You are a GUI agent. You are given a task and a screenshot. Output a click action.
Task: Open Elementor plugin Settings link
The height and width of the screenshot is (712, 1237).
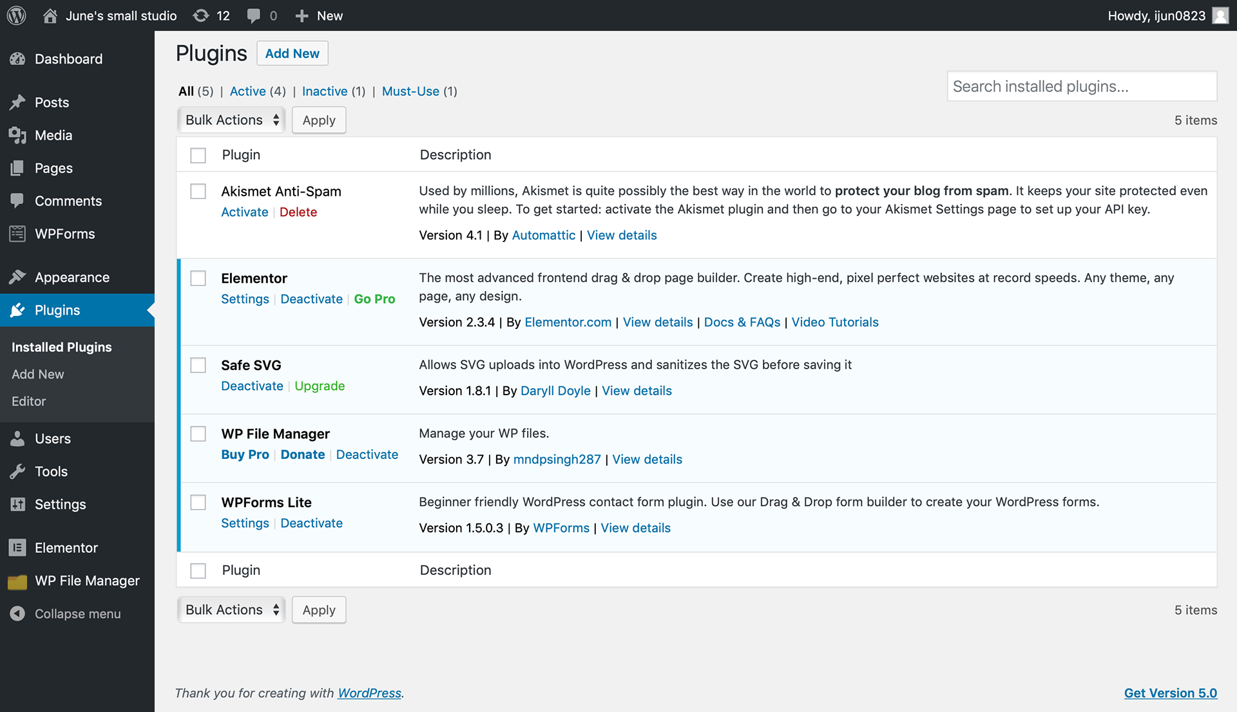245,299
